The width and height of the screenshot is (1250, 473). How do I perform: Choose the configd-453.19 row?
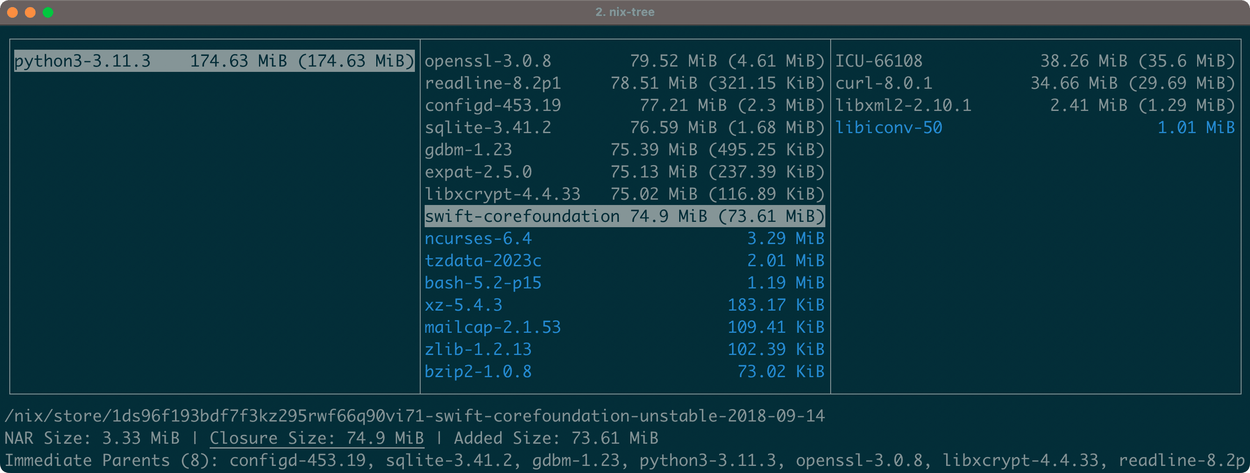coord(624,105)
